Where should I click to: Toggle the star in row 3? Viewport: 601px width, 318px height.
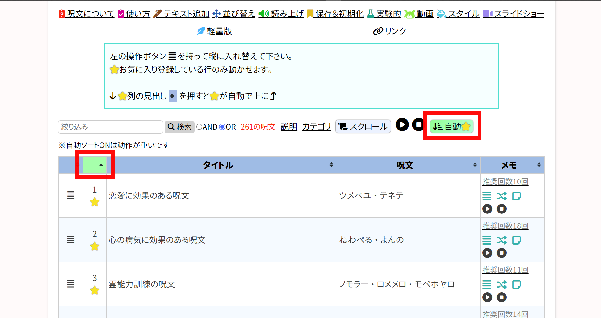[94, 290]
